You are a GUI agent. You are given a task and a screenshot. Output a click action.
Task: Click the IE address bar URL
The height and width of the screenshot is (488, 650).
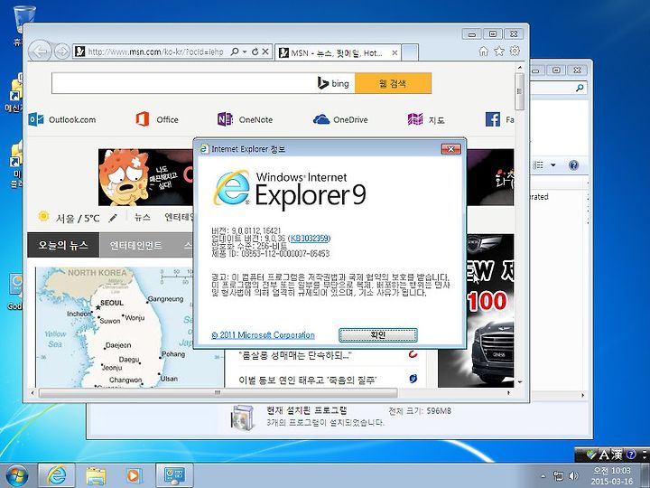(156, 52)
